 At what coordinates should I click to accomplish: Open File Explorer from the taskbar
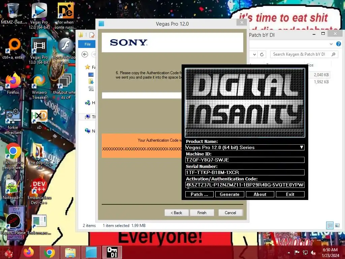coord(70,253)
